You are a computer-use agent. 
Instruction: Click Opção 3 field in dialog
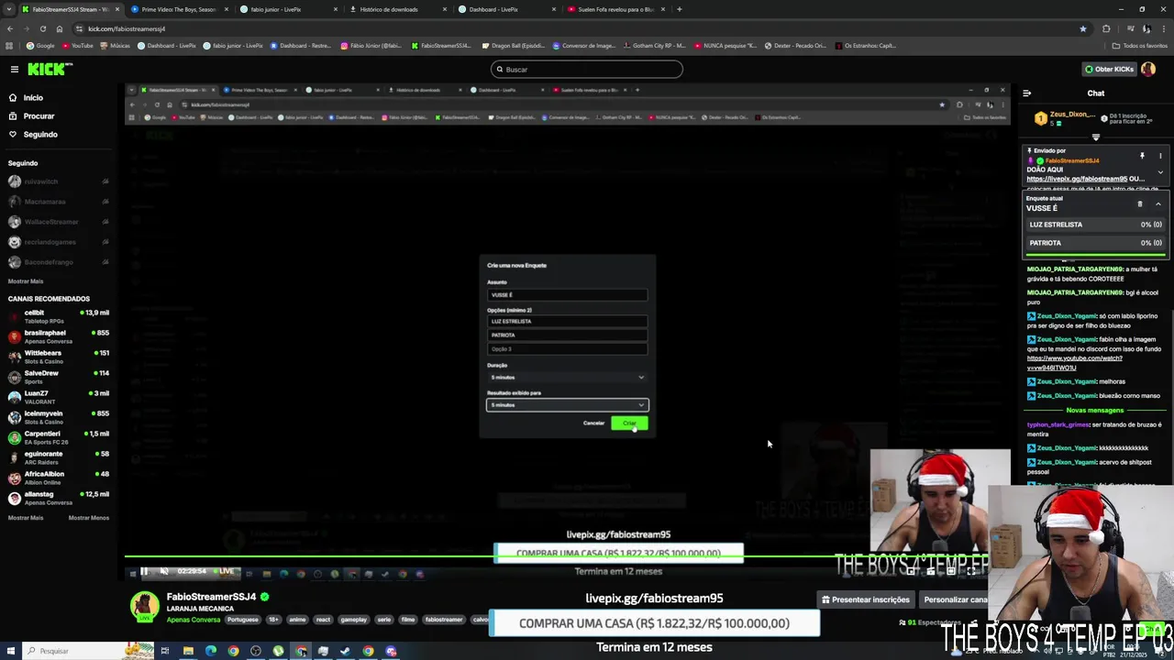click(x=567, y=348)
